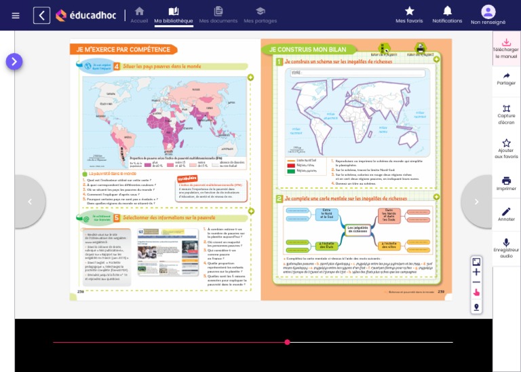This screenshot has height=372, width=521.
Task: Click Télécharger le manuel button
Action: [x=506, y=48]
